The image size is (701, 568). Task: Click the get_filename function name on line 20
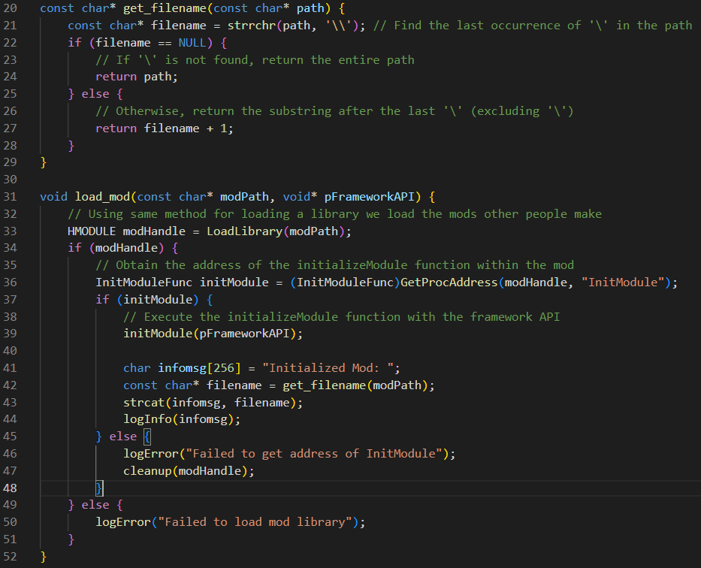[165, 8]
